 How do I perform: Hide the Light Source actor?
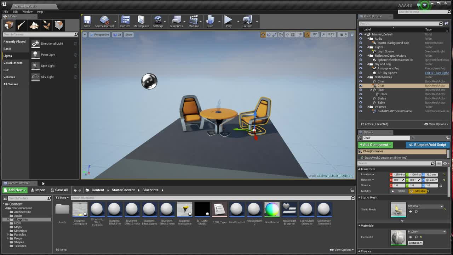(x=361, y=51)
